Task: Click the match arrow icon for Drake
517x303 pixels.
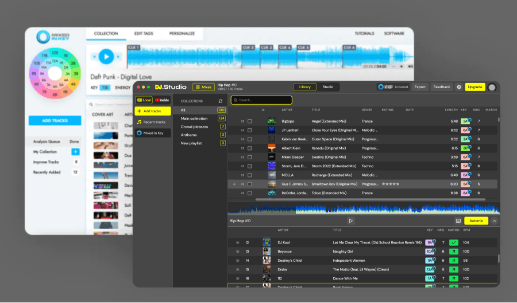Action: (454, 269)
